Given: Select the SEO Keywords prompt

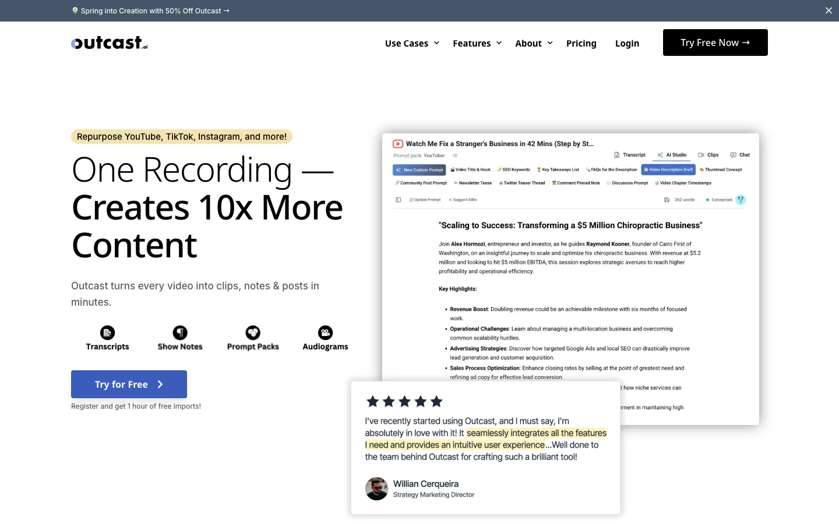Looking at the screenshot, I should 513,170.
